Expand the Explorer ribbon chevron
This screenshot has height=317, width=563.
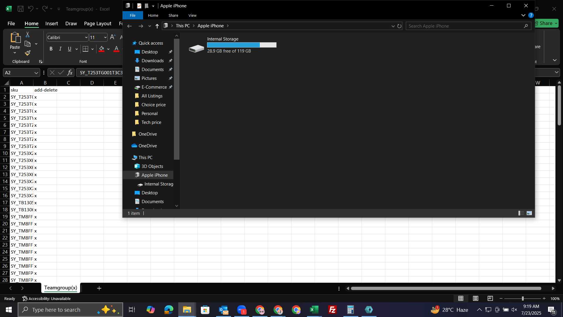pyautogui.click(x=523, y=15)
